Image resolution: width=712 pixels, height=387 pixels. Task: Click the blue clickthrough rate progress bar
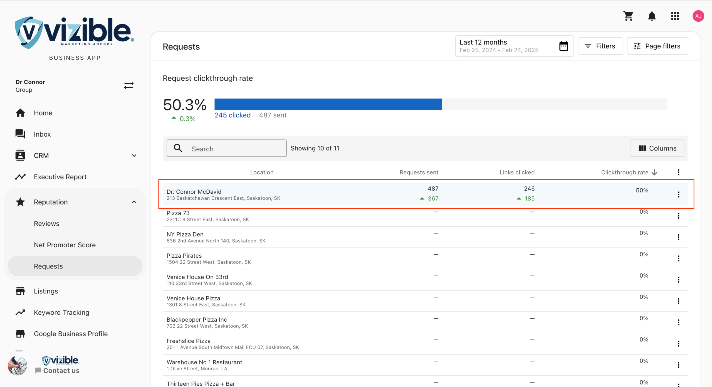(x=328, y=104)
